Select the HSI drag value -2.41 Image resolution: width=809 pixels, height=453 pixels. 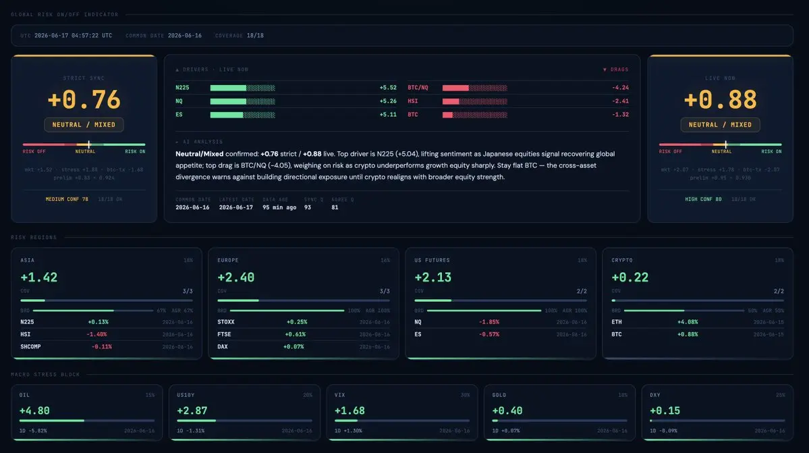click(620, 101)
